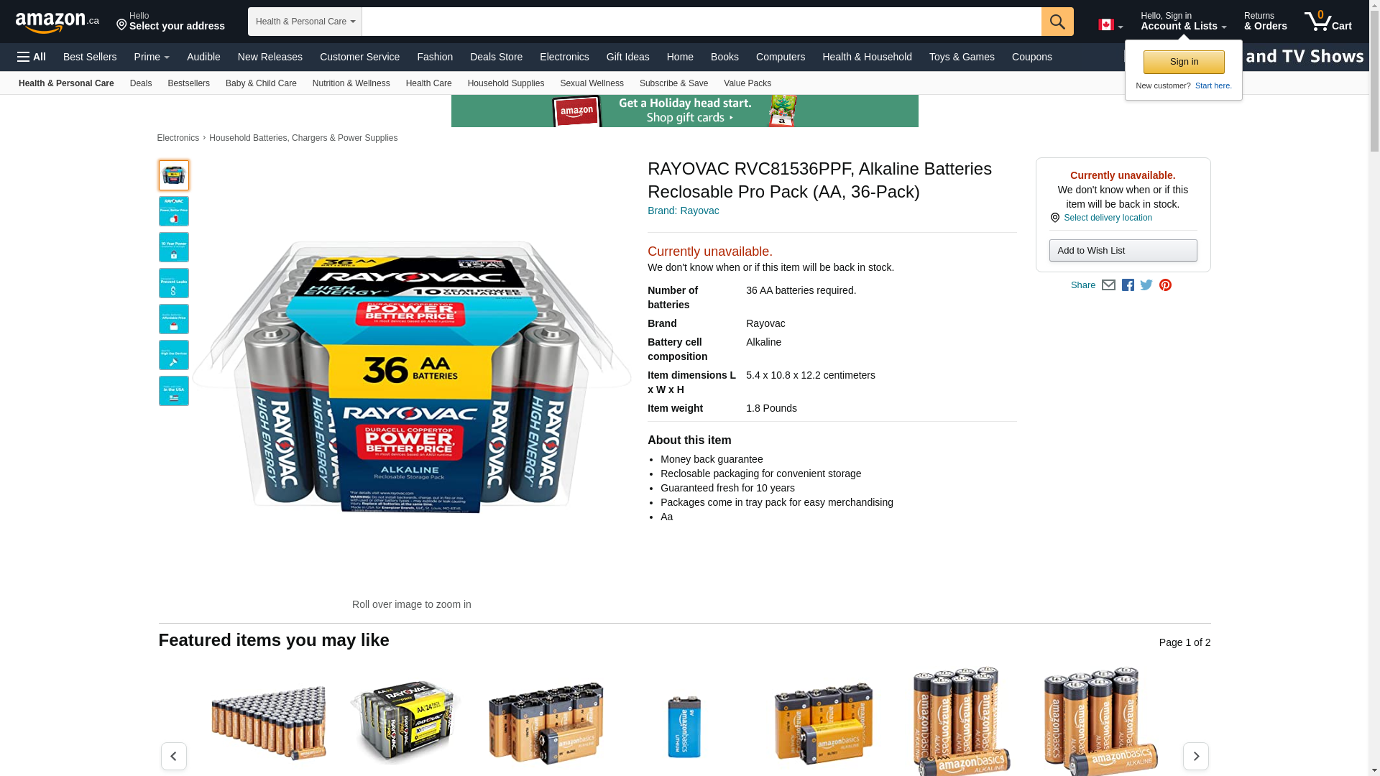This screenshot has width=1380, height=776.
Task: Share product on Pinterest icon
Action: tap(1165, 285)
